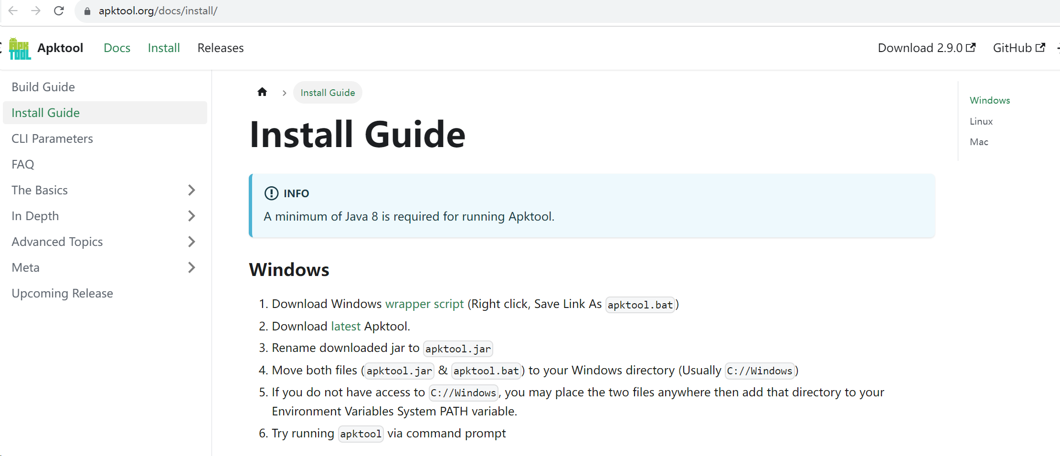Click the Apktool android logo
The image size is (1060, 456).
point(20,48)
